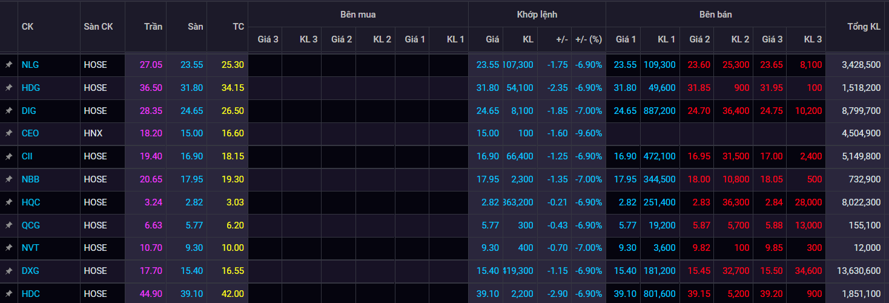Viewport: 889px width, 303px height.
Task: Open the DXG ticker symbol
Action: [x=30, y=271]
